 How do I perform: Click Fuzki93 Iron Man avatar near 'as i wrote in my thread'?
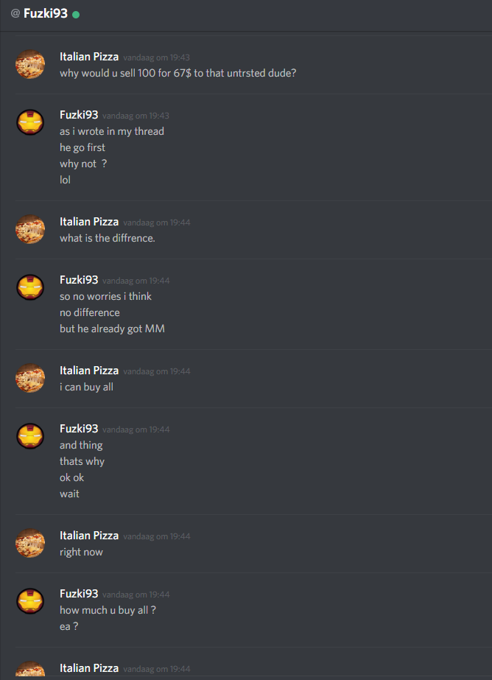30,122
